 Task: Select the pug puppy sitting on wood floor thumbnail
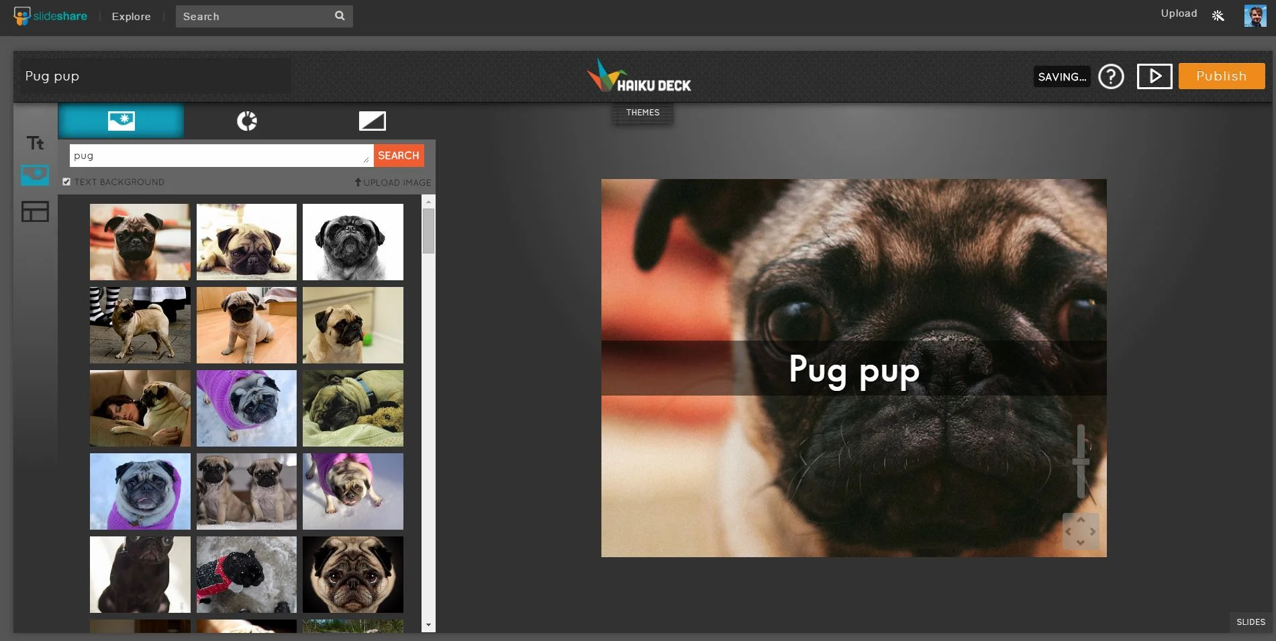246,325
